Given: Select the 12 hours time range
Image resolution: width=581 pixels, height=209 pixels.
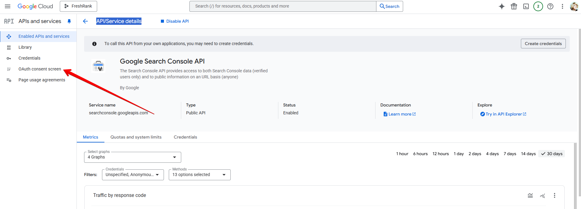Looking at the screenshot, I should [x=441, y=154].
